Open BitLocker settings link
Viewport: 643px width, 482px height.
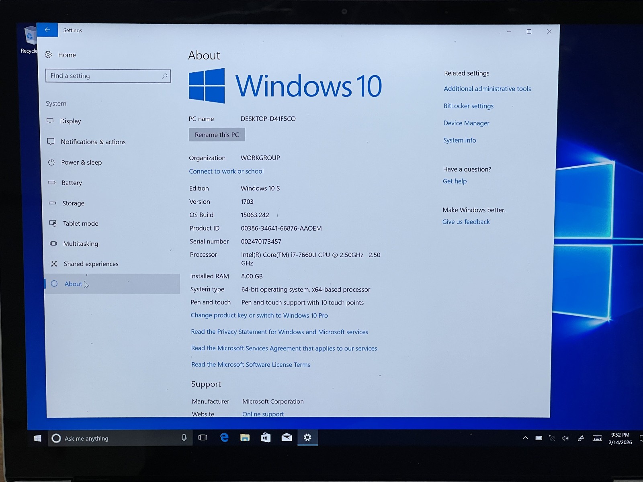(469, 106)
